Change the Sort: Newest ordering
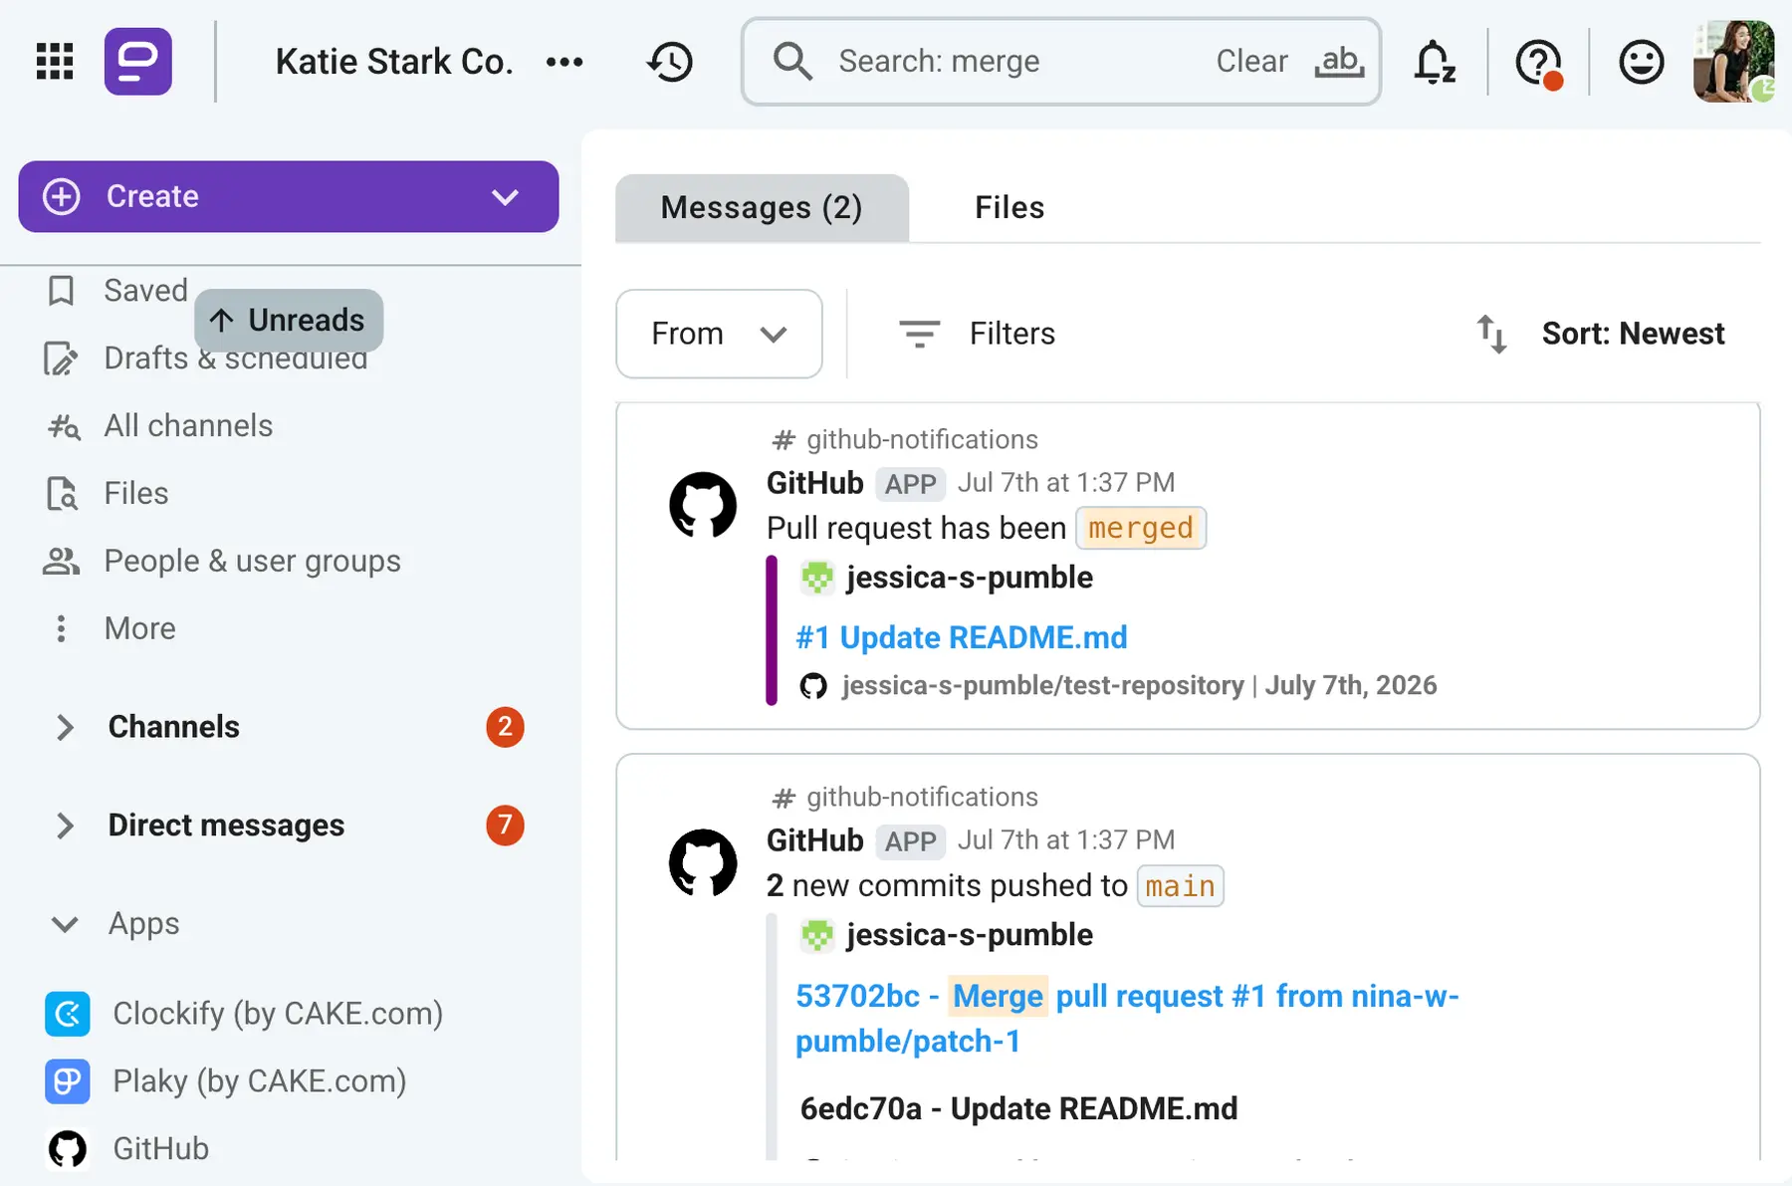 pos(1633,334)
